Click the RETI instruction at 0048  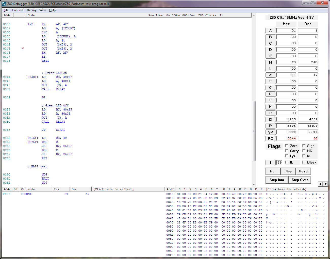pos(45,61)
